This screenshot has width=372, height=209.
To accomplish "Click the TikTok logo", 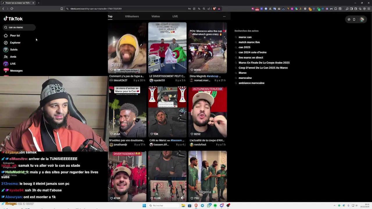I will pos(13,19).
